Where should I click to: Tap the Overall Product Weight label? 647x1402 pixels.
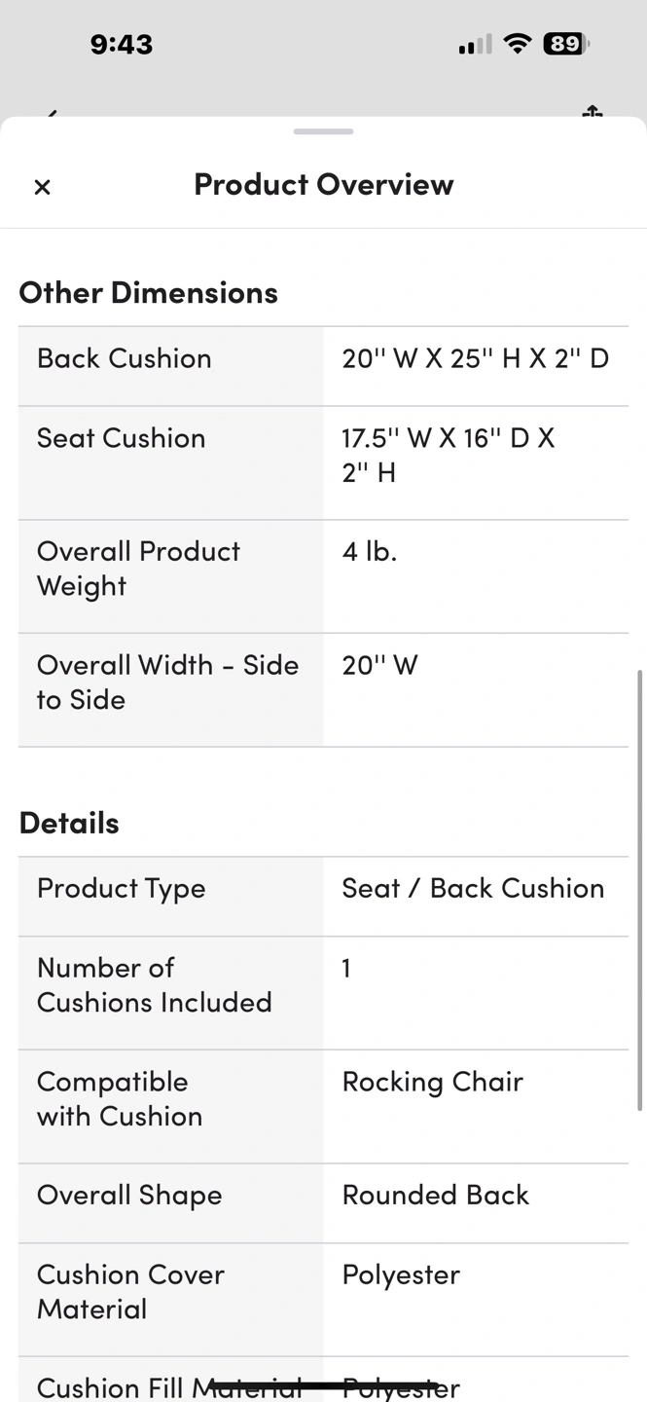(x=138, y=569)
